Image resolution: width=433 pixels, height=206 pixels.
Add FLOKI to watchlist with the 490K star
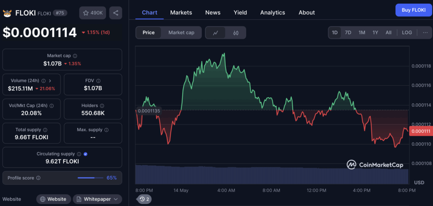93,13
